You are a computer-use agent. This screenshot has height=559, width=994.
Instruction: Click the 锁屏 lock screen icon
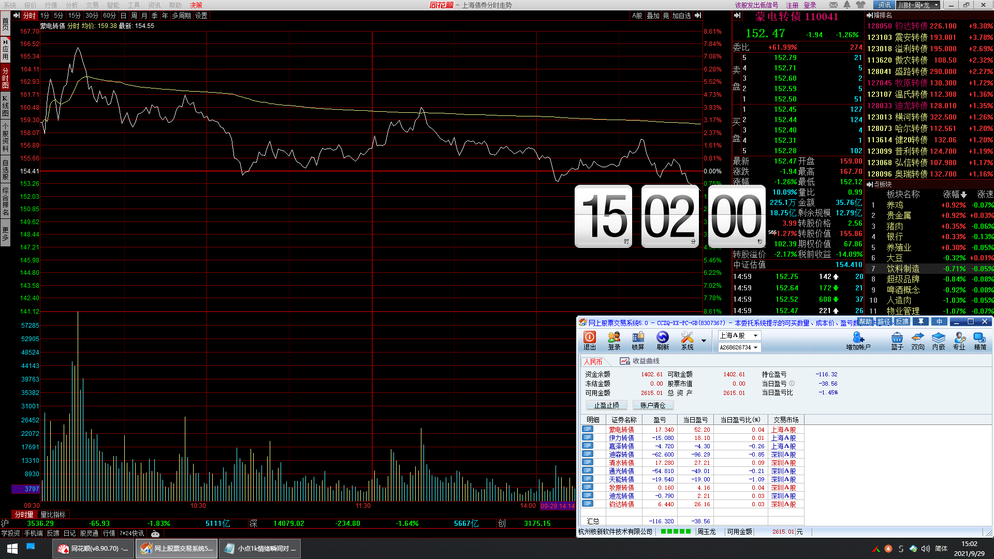tap(638, 341)
